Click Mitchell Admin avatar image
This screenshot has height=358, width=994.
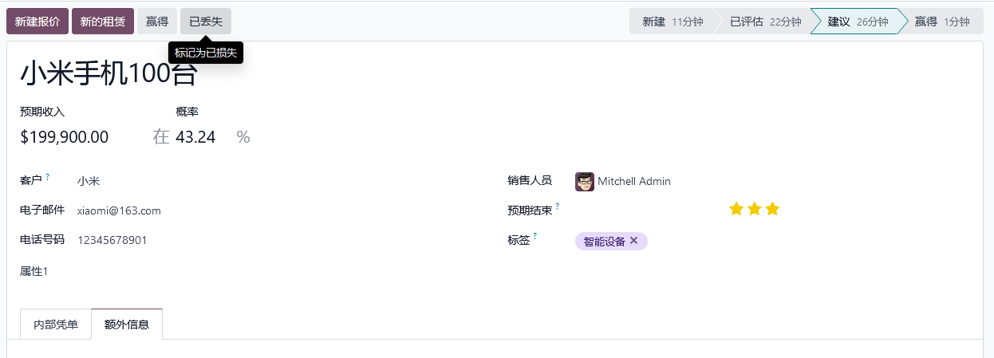(x=585, y=181)
